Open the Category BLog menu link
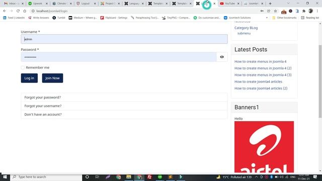 pyautogui.click(x=246, y=28)
